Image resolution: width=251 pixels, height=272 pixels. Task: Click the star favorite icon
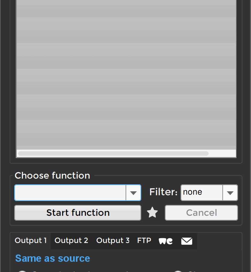152,213
